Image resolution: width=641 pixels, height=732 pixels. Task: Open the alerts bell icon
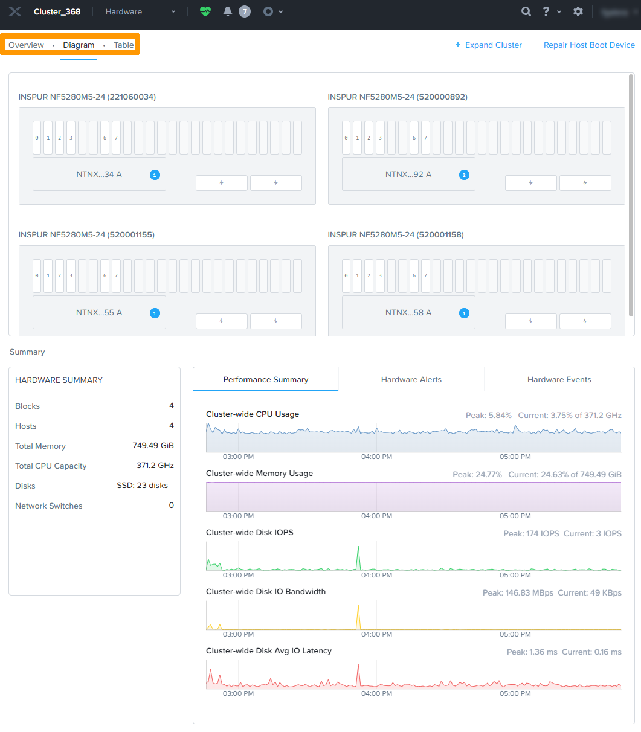point(228,11)
